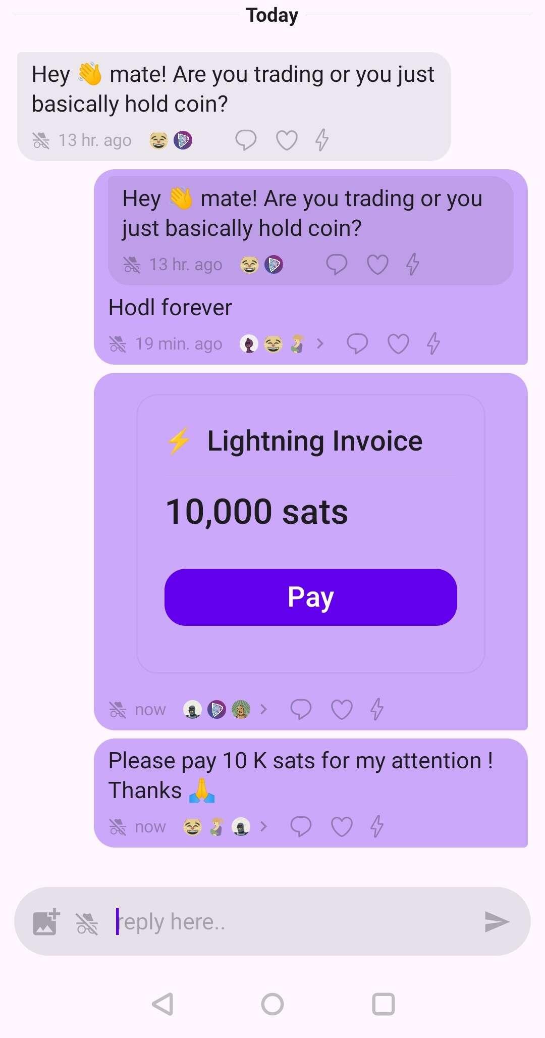Open reply bubble on first 'Hey mate' message

point(246,140)
